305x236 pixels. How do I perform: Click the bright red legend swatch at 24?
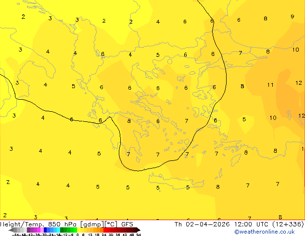105,230
